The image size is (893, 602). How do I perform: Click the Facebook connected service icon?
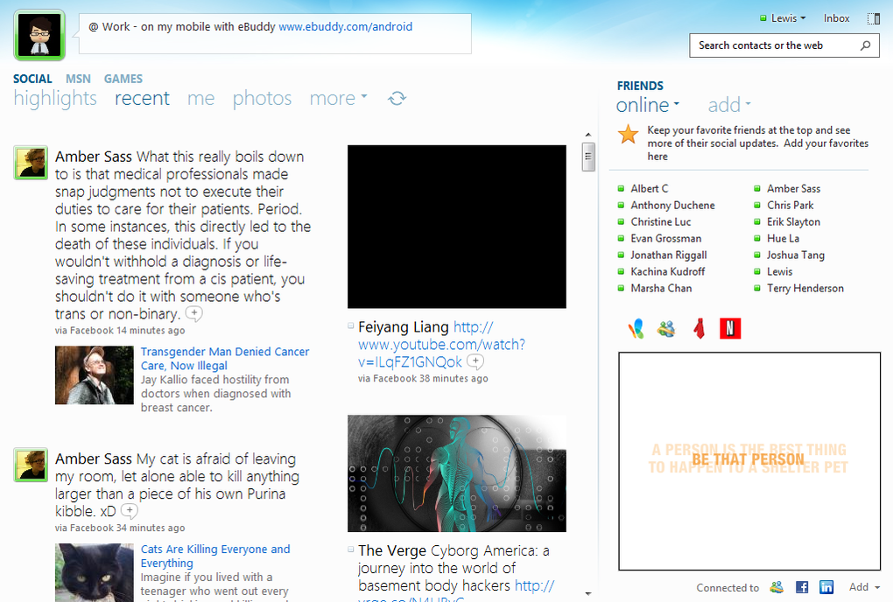point(801,587)
